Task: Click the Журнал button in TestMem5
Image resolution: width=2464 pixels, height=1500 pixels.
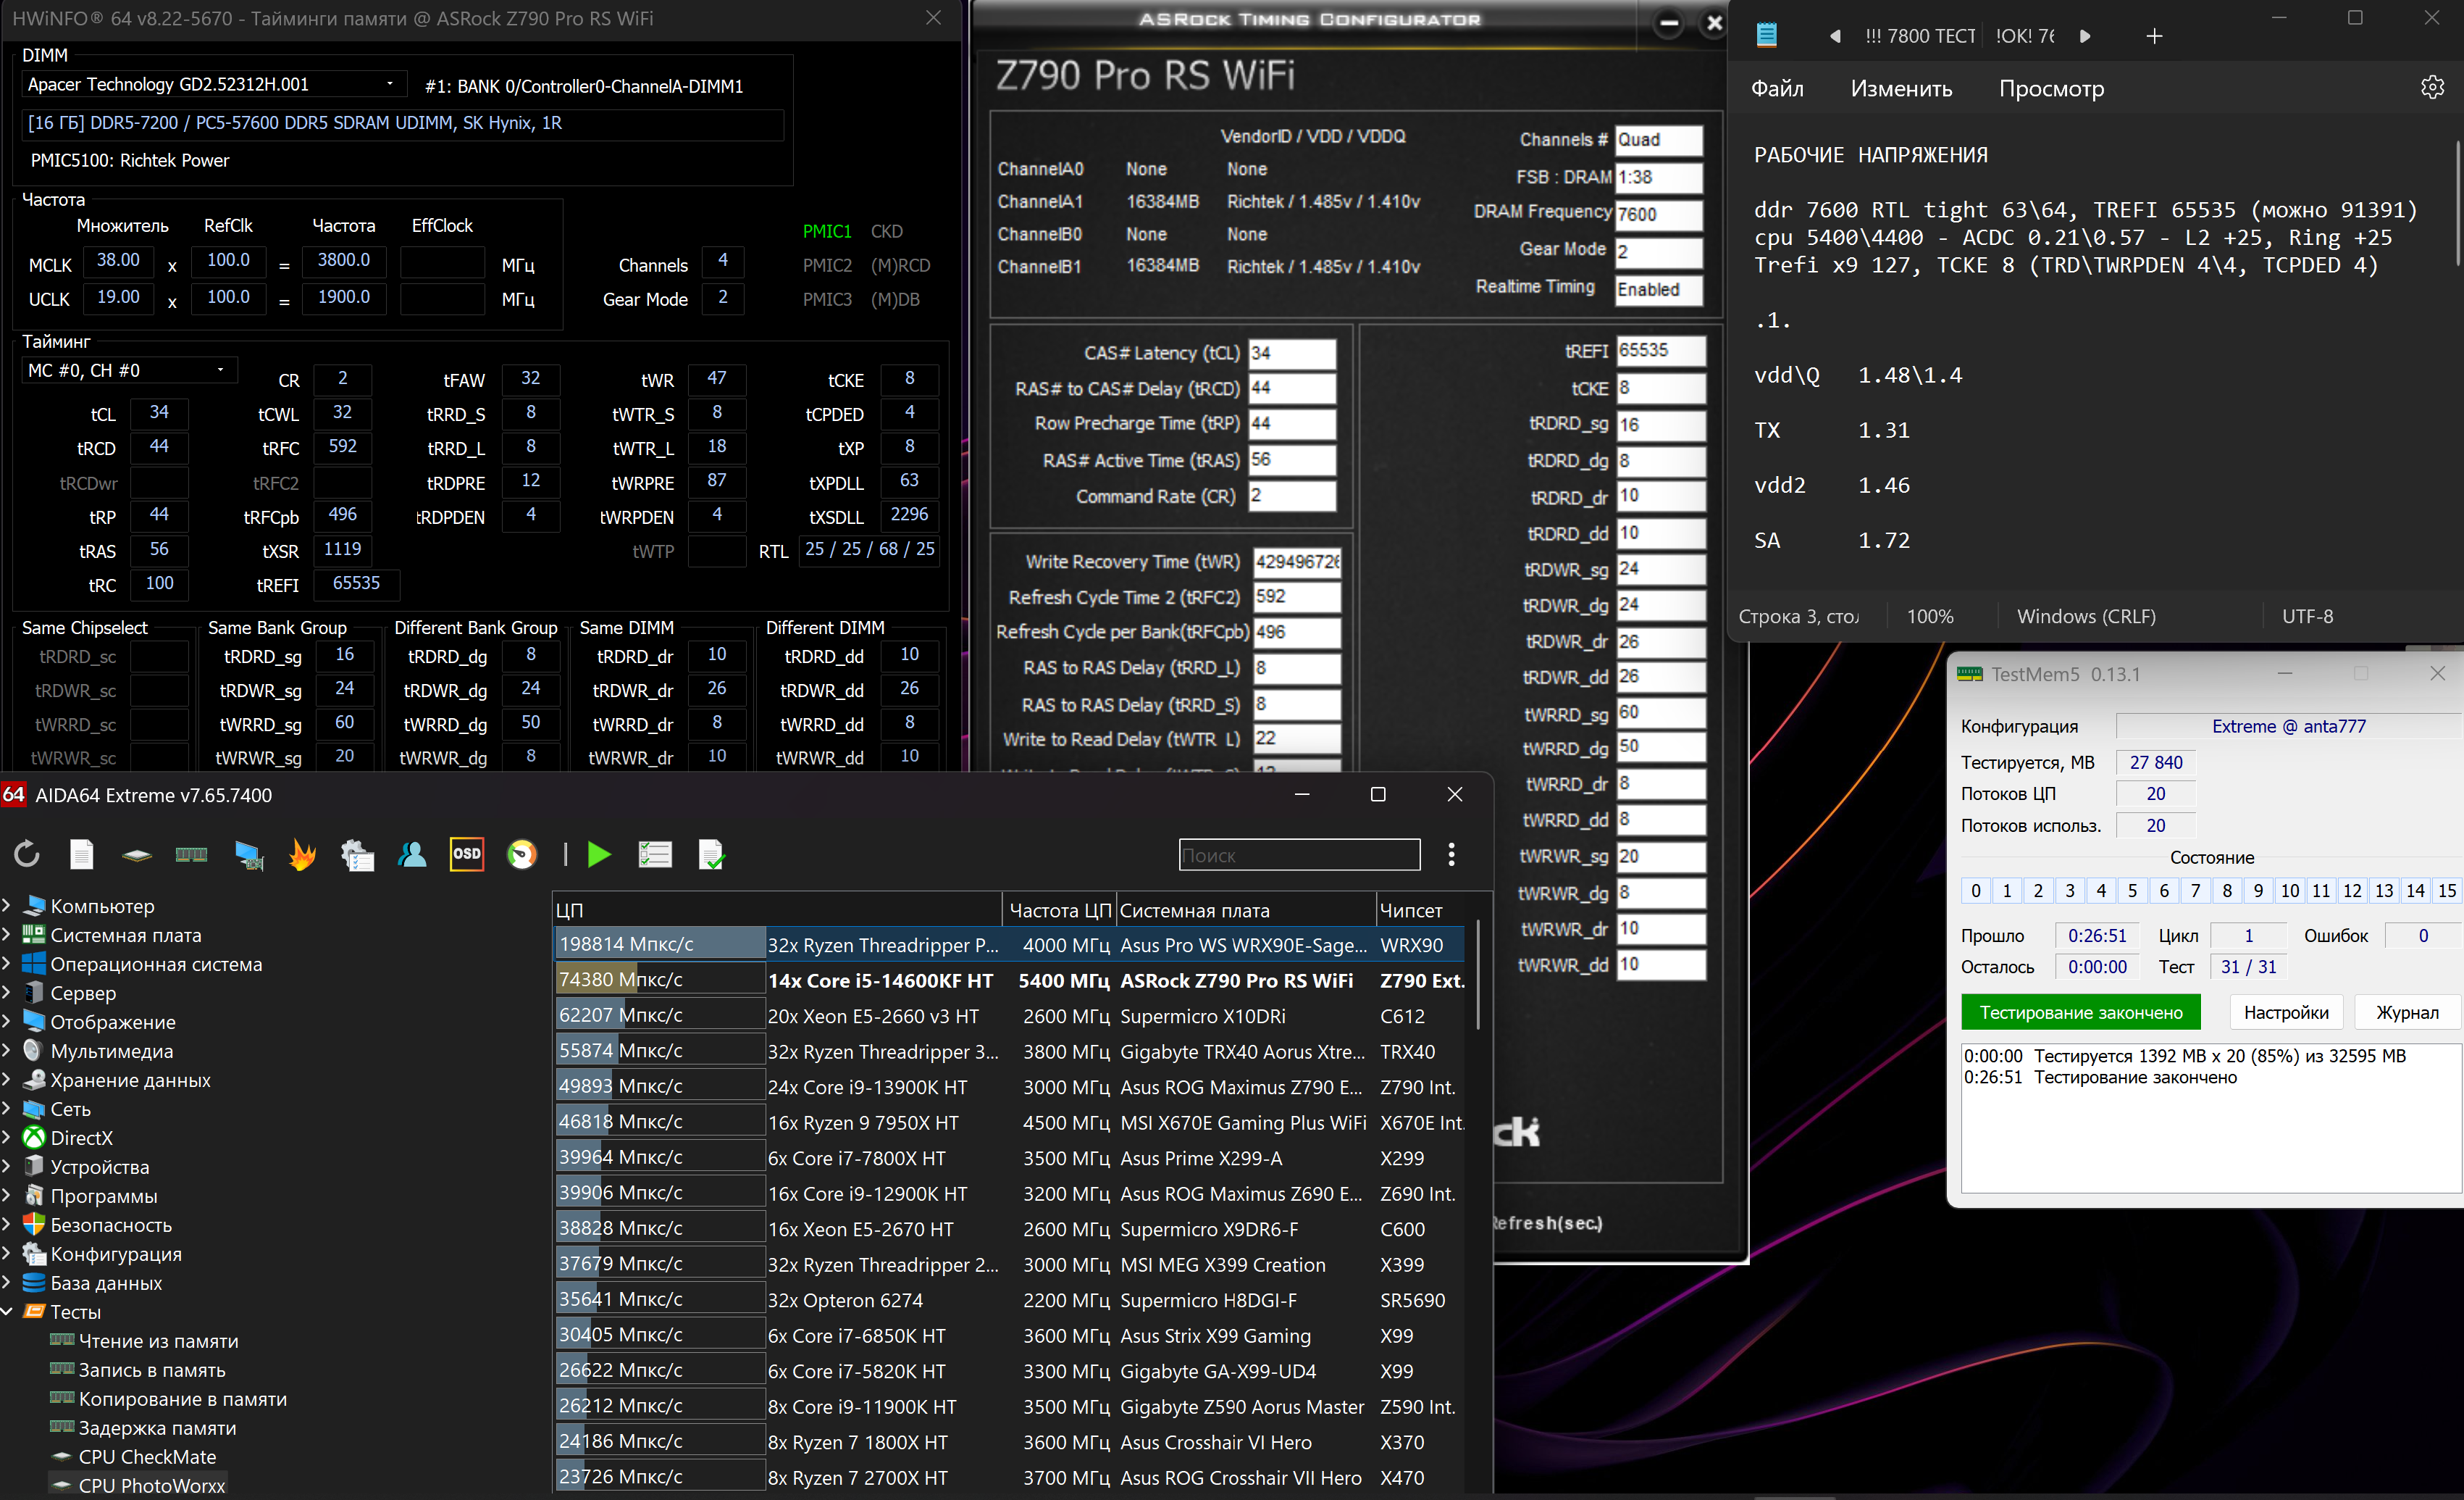Action: point(2407,1012)
